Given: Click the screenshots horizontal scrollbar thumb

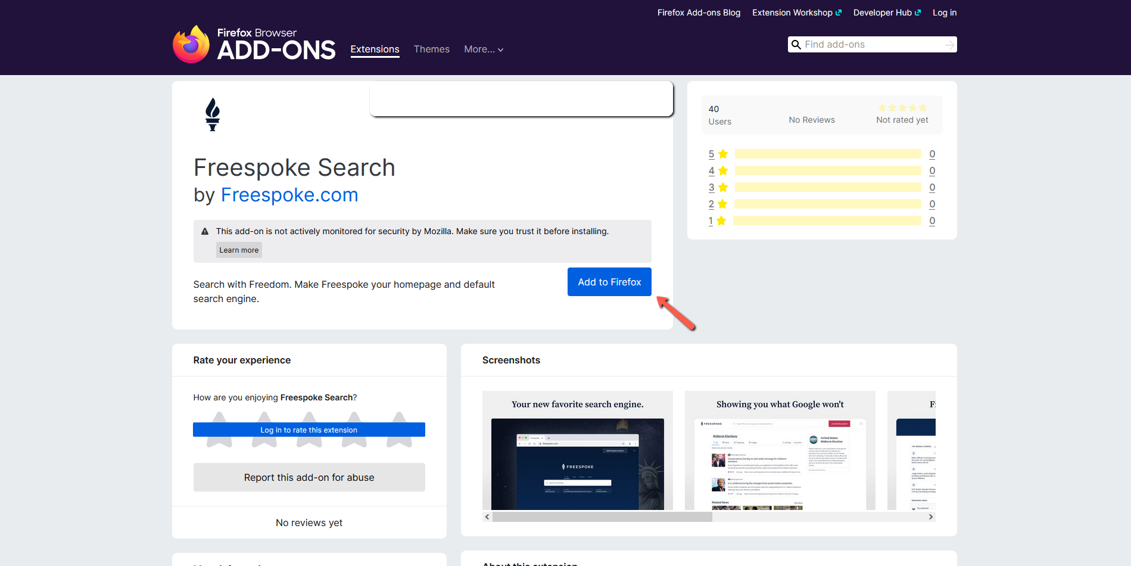Looking at the screenshot, I should (602, 517).
